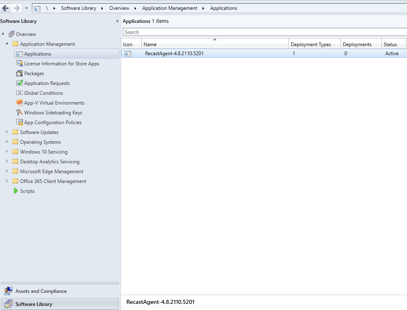This screenshot has height=310, width=407.
Task: Click the Operating Systems folder icon
Action: tap(15, 141)
